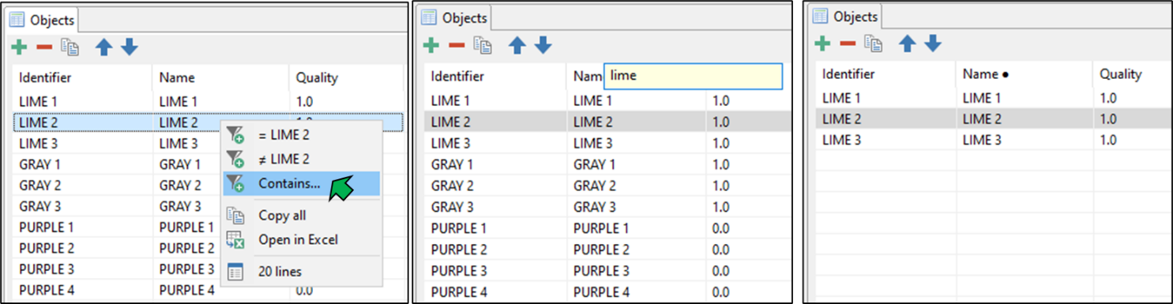Click the duplicate copy icon in left panel
The image size is (1173, 304).
click(x=70, y=47)
